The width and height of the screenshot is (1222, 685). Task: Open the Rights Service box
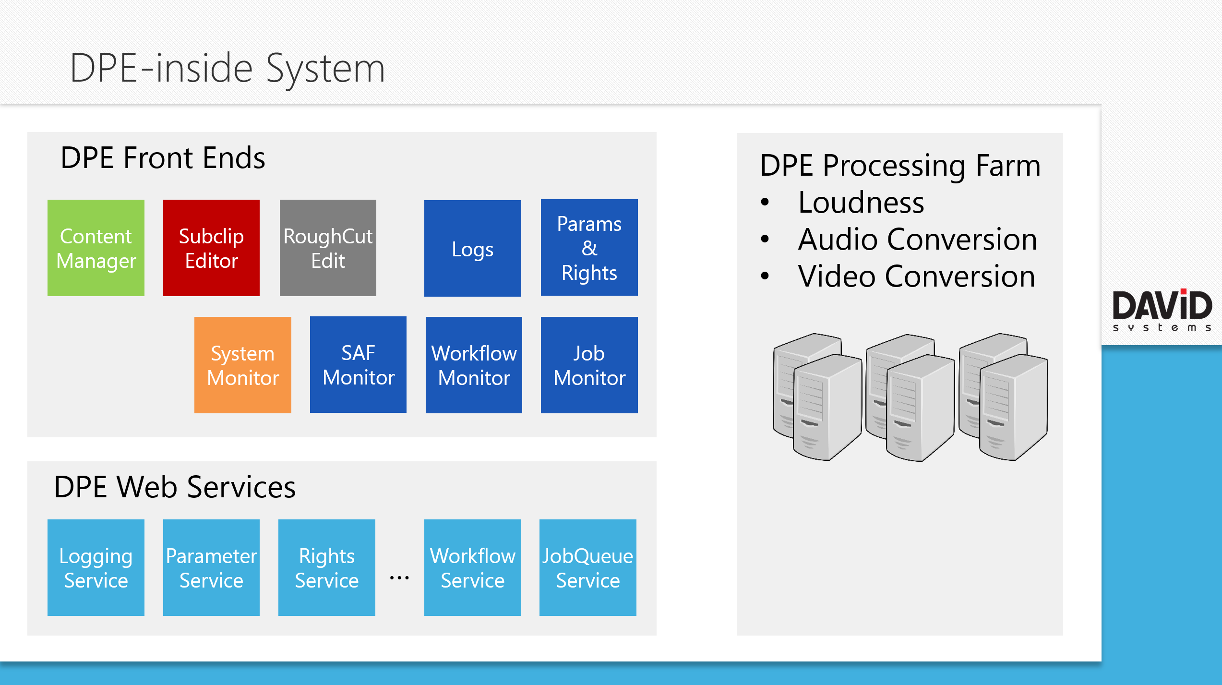(326, 567)
